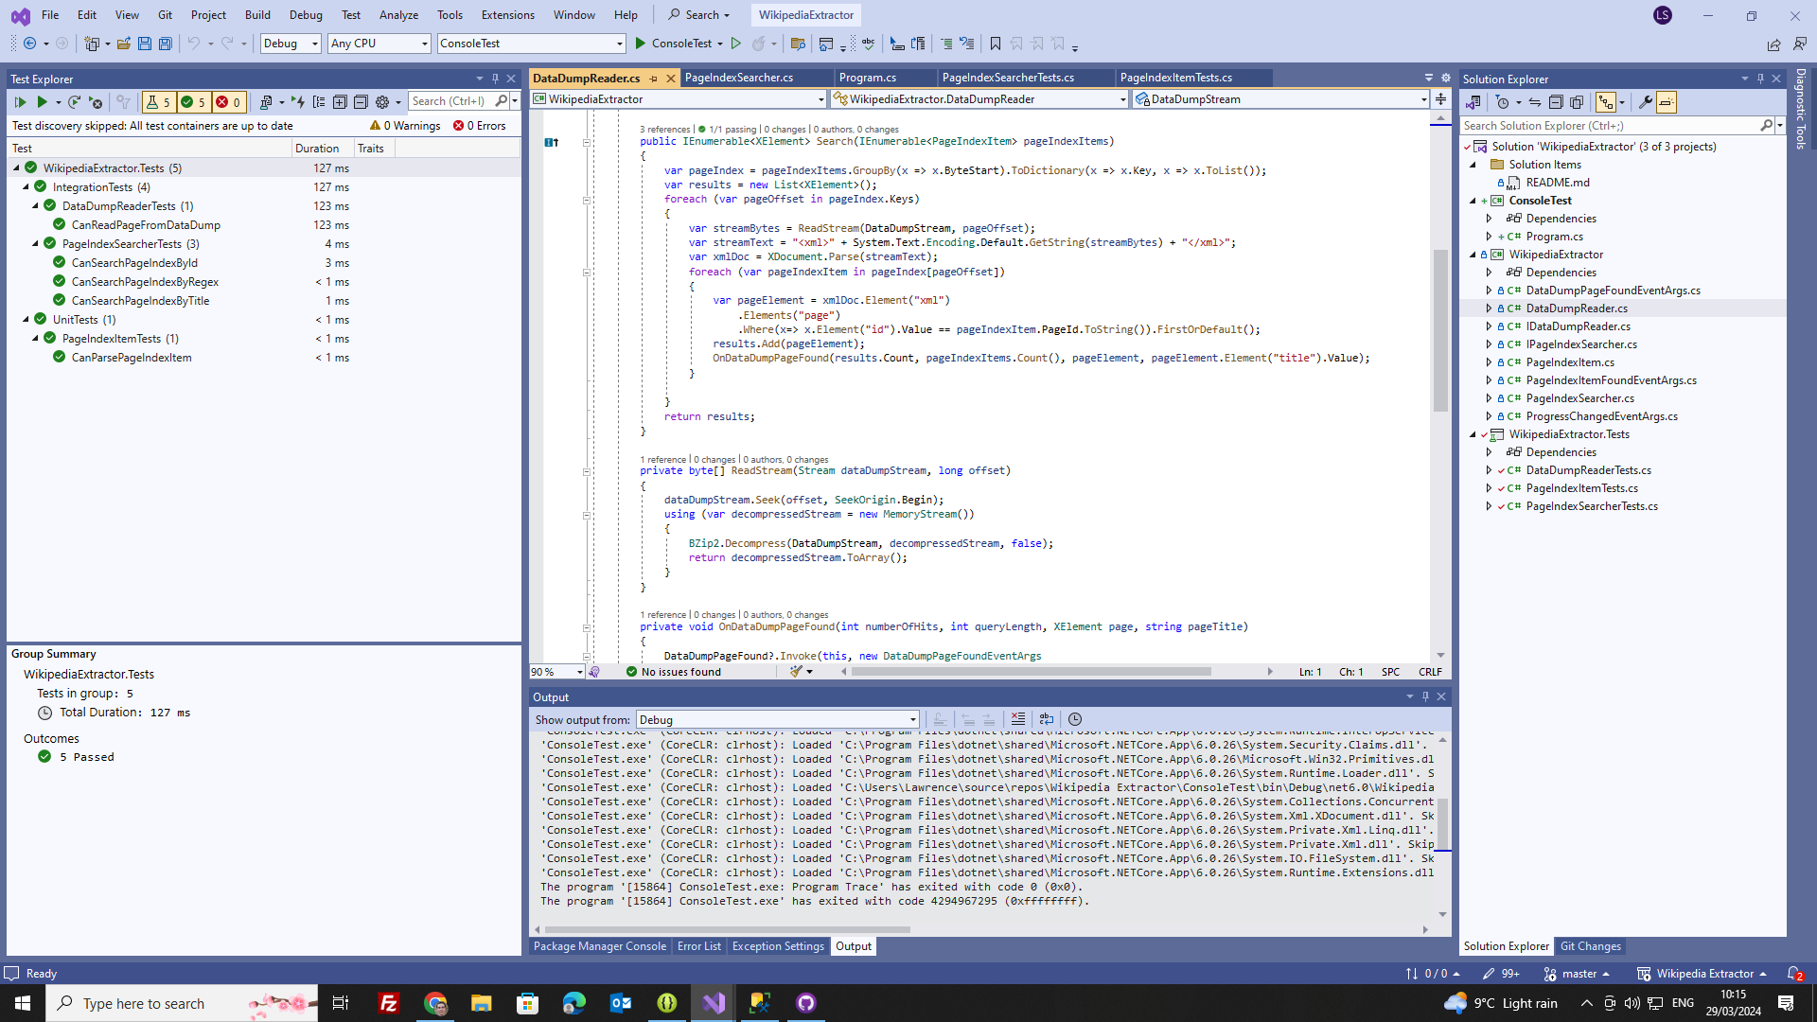Viewport: 1817px width, 1022px height.
Task: Toggle the failed tests filter showing 0
Action: [228, 102]
